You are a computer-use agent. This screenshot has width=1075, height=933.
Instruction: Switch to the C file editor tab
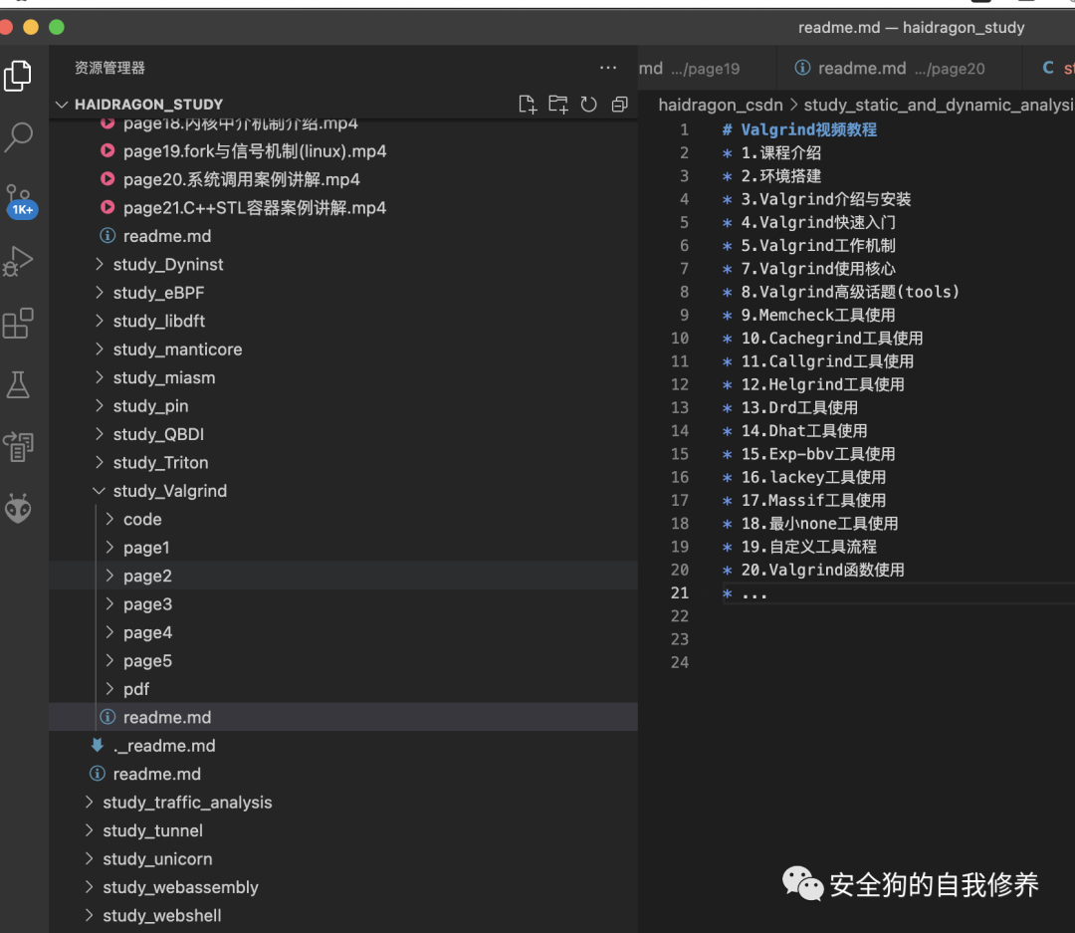coord(1050,68)
